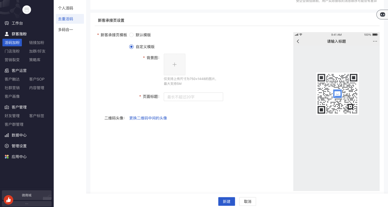Click the back arrow in phone preview
Image resolution: width=388 pixels, height=207 pixels.
(298, 41)
